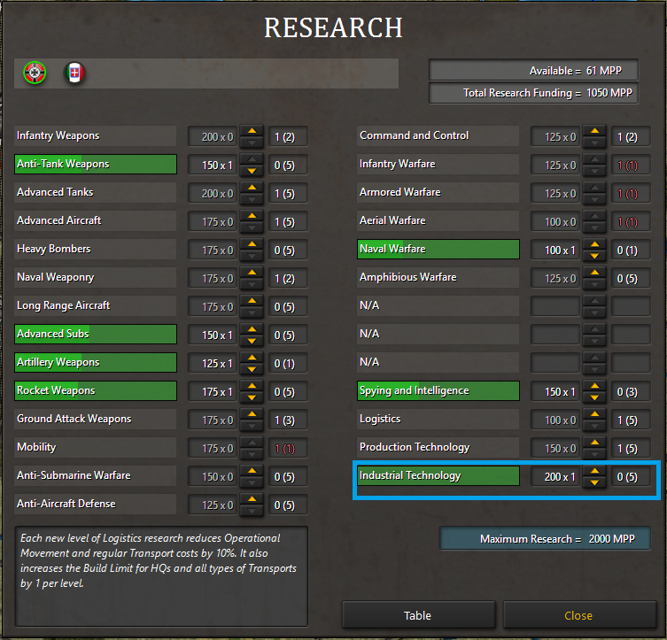The image size is (667, 640).
Task: Select the Command and Control category
Action: (438, 136)
